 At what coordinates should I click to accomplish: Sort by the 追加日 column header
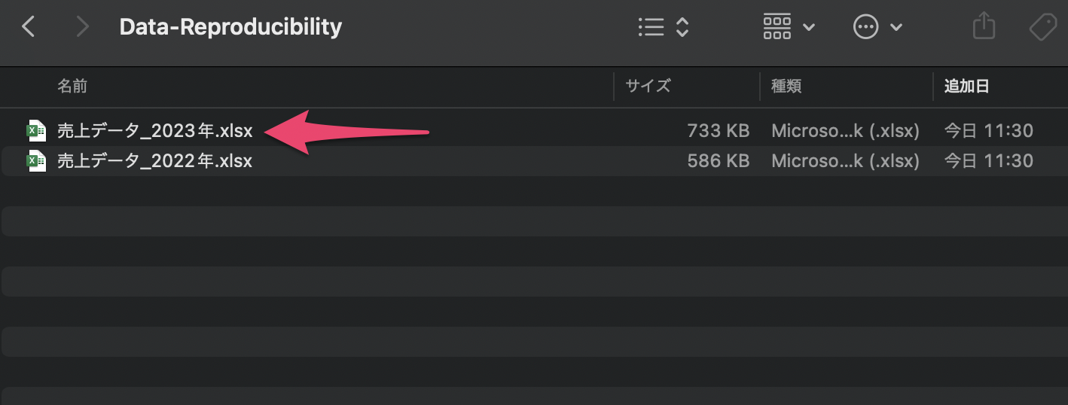[967, 87]
